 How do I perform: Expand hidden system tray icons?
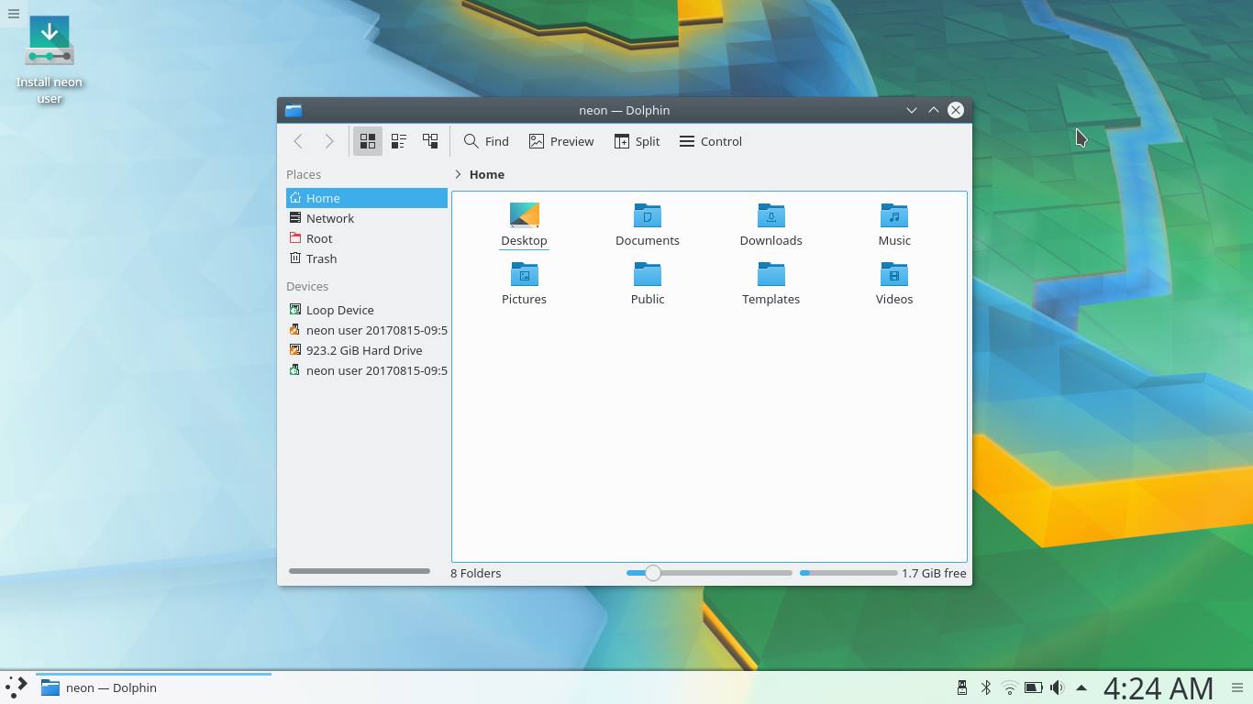pyautogui.click(x=1081, y=687)
